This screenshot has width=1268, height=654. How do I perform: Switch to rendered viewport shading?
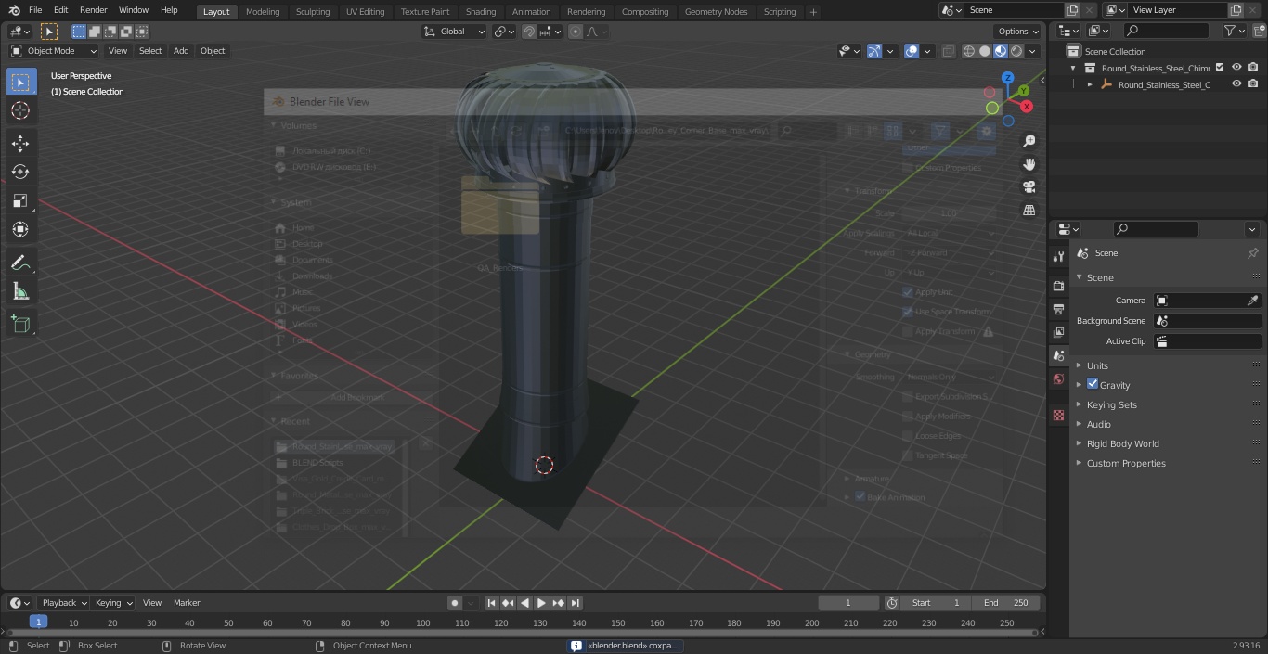(1016, 51)
